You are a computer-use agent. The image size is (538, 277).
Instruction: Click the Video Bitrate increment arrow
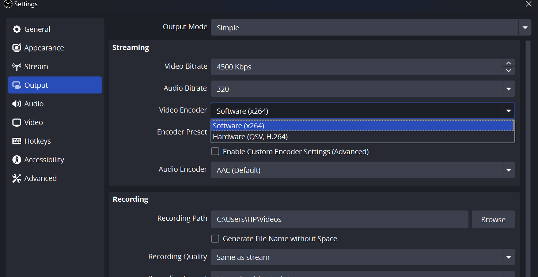pyautogui.click(x=508, y=63)
